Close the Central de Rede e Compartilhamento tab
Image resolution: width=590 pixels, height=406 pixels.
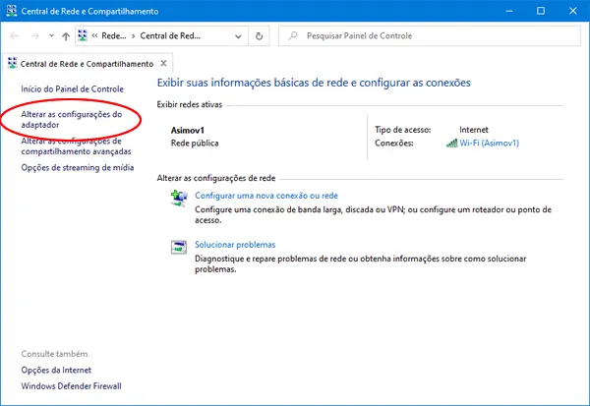point(163,61)
